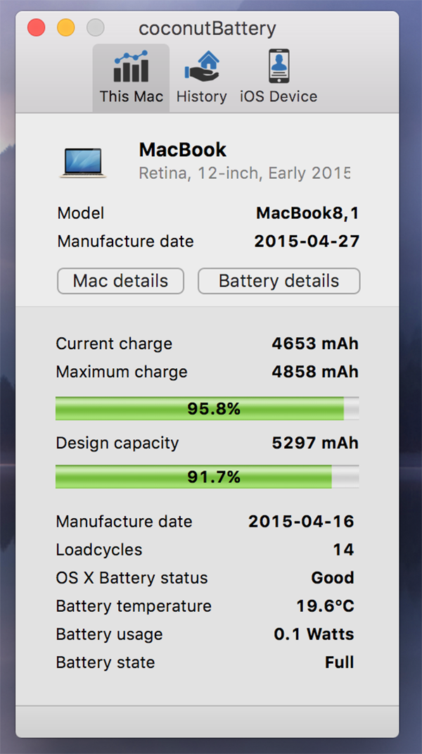Click the Maximum charge label

coord(122,372)
